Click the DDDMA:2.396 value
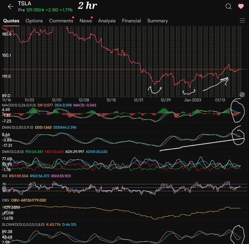Viewport: 249px width, 244px height. coord(65,127)
